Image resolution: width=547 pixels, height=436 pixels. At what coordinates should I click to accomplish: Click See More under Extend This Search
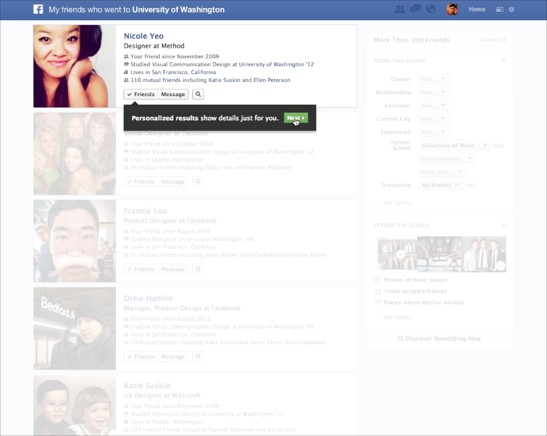(x=397, y=318)
